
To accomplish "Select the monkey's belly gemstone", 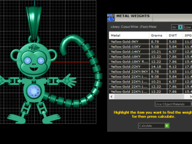I will (34, 91).
